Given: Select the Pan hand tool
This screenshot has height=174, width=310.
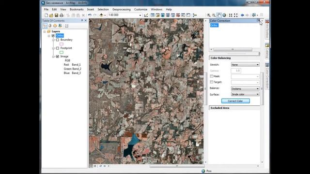Looking at the screenshot, I should (219, 15).
